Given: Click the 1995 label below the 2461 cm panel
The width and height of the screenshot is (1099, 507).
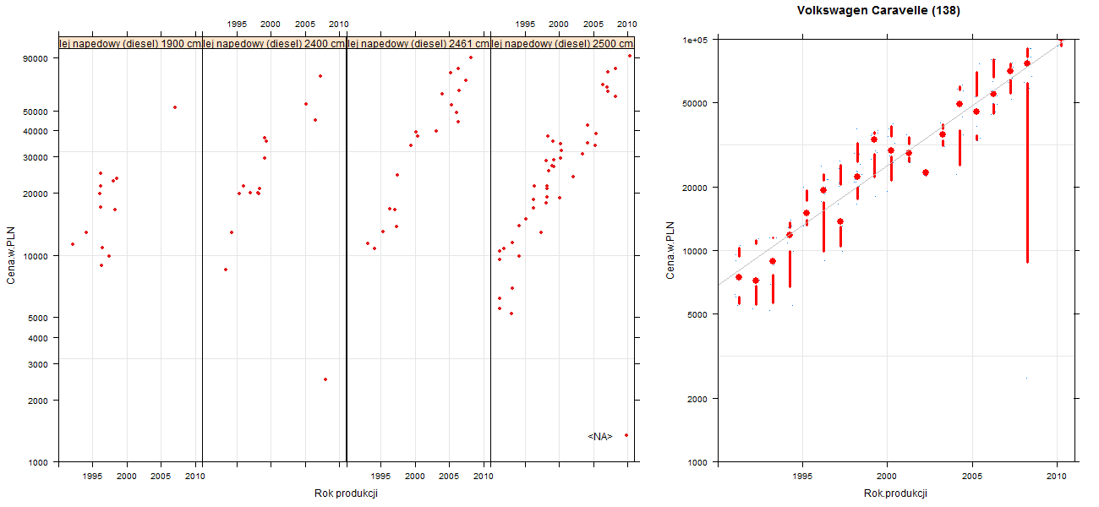Looking at the screenshot, I should point(380,477).
